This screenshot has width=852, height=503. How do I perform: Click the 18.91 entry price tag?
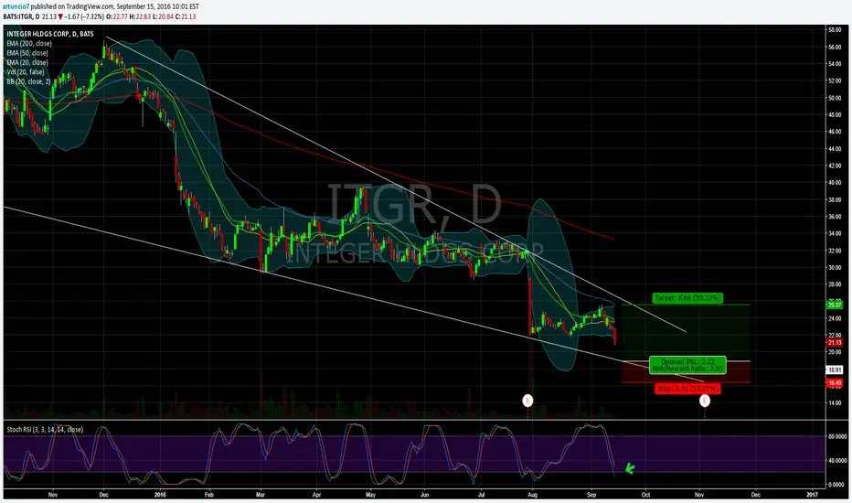point(834,369)
